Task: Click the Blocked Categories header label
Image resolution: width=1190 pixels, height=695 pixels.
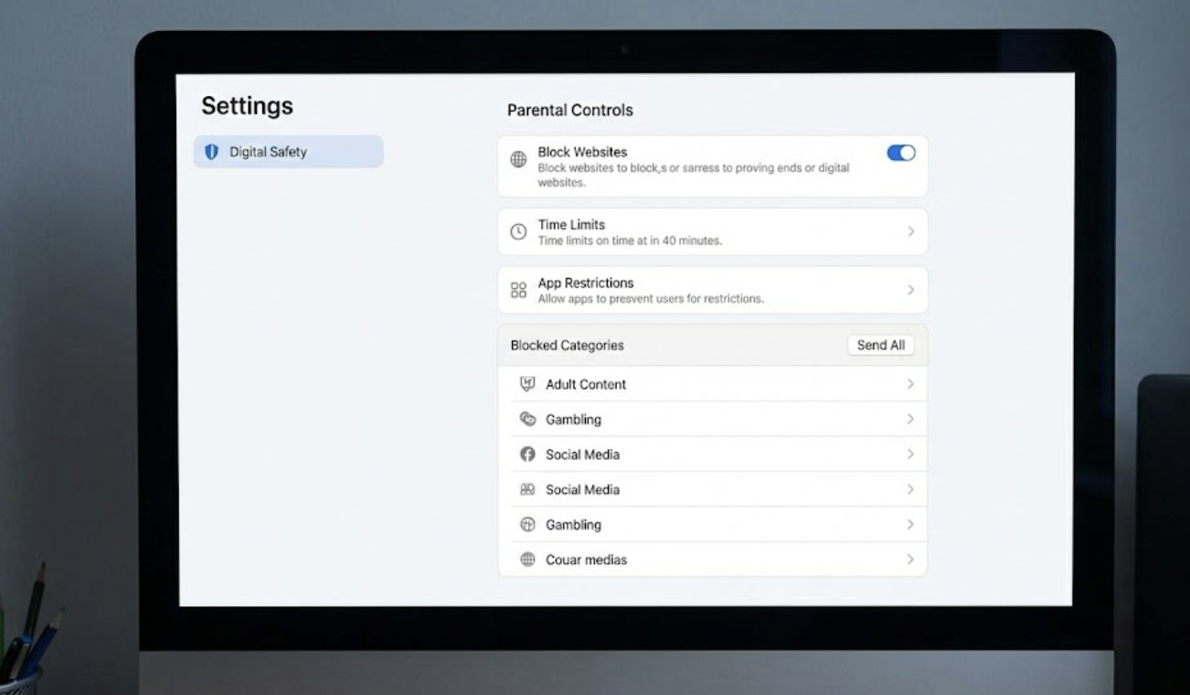Action: [567, 346]
